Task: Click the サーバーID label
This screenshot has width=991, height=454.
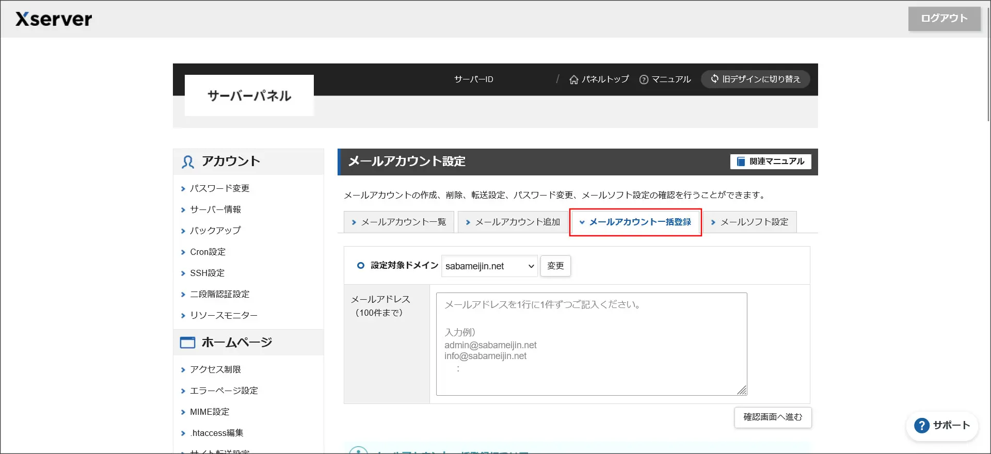Action: pos(474,79)
